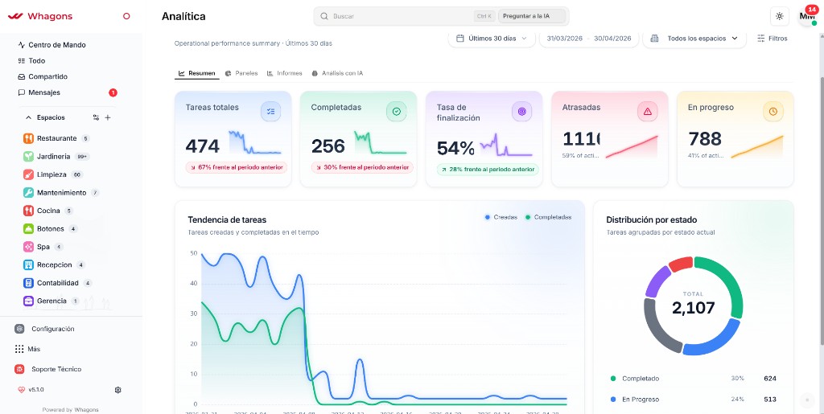The height and width of the screenshot is (414, 824).
Task: Click the donut chart total 2,107
Action: point(693,307)
